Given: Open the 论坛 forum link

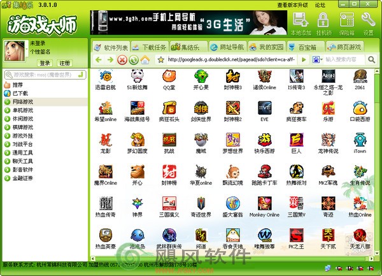Looking at the screenshot, I should (x=320, y=5).
